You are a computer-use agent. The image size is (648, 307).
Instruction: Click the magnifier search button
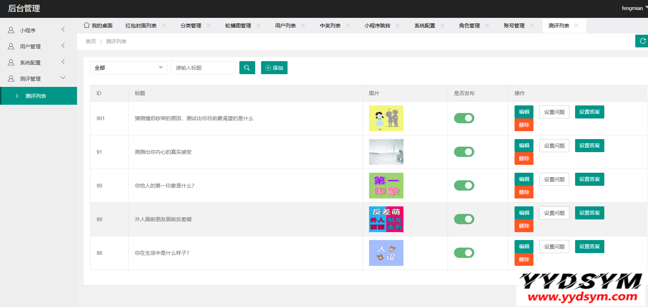[x=247, y=68]
